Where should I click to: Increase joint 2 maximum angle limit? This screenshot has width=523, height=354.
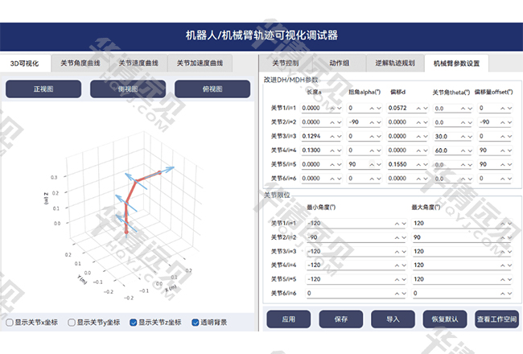(502, 237)
